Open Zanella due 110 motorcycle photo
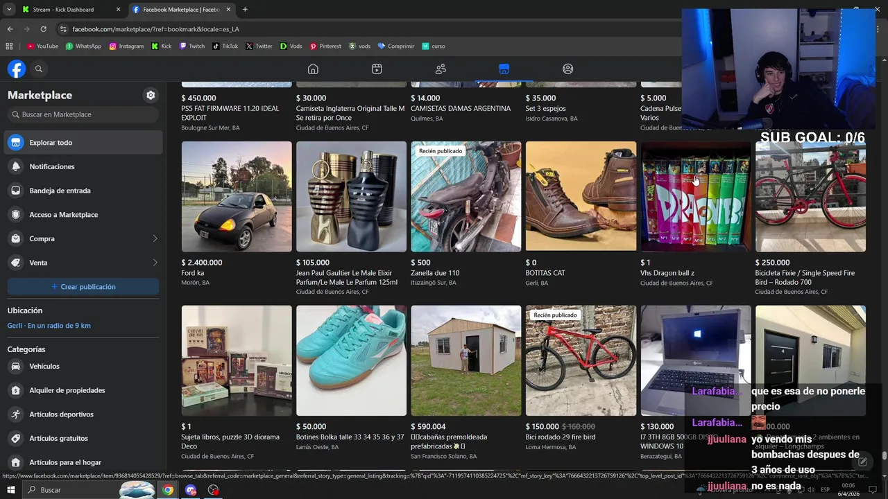The width and height of the screenshot is (888, 499). 466,196
